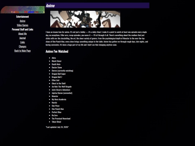Open the Links page
The width and height of the screenshot is (195, 146).
pyautogui.click(x=22, y=42)
